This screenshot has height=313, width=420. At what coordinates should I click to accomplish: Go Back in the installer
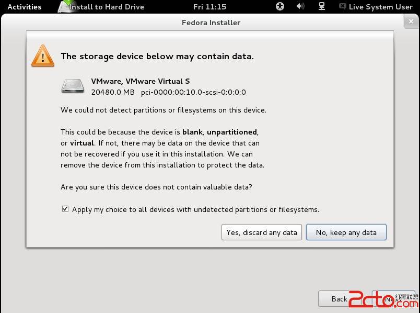click(x=340, y=299)
